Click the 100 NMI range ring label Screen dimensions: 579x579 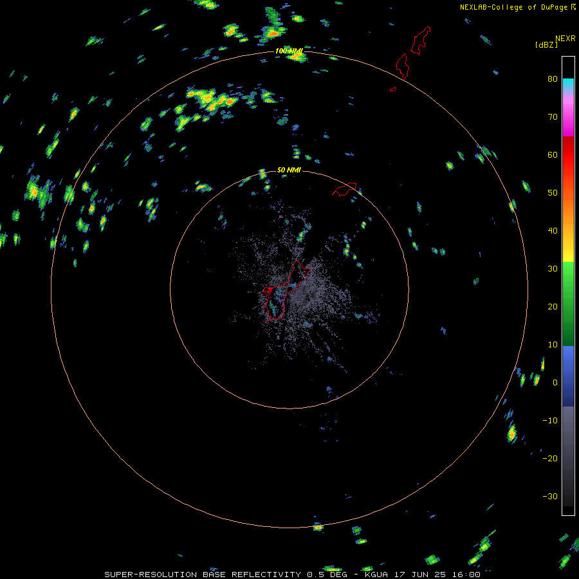[289, 51]
